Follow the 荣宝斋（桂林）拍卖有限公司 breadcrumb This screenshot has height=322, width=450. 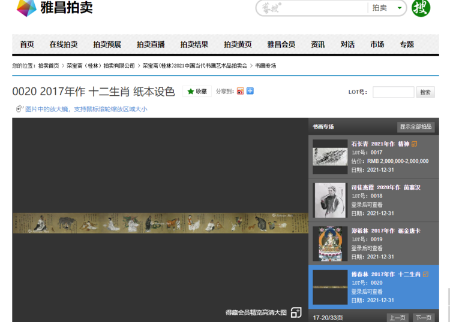[x=101, y=66]
